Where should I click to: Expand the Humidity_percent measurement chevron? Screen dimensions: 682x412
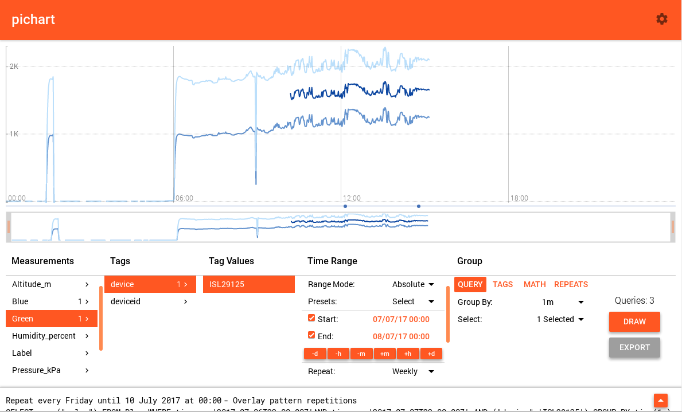87,336
